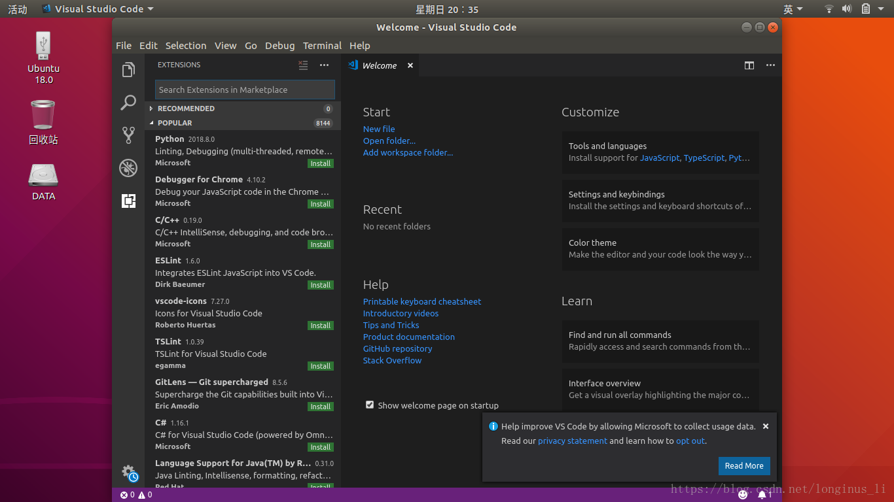Open the File menu
The image size is (894, 502).
[124, 46]
